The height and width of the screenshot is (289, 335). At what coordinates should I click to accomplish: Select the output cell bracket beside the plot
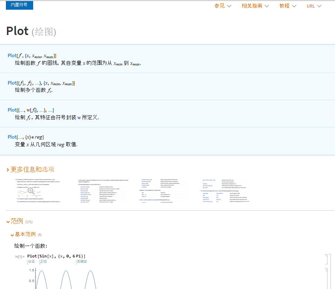tap(327, 278)
